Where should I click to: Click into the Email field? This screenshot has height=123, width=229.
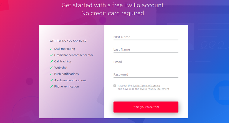tap(146, 62)
